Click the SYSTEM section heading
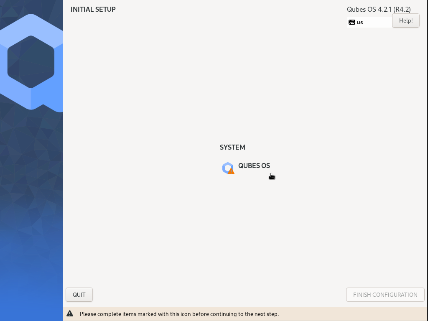 coord(232,147)
